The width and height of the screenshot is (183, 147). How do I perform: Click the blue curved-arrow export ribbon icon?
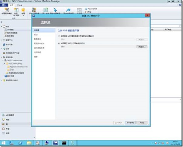click(68, 11)
